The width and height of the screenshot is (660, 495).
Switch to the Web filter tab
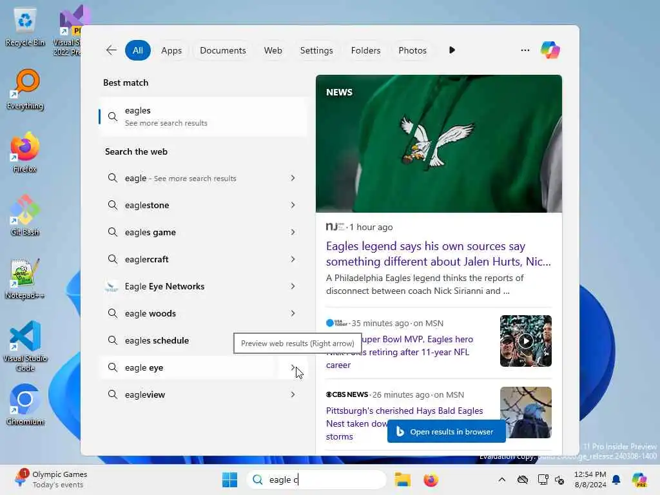(273, 50)
